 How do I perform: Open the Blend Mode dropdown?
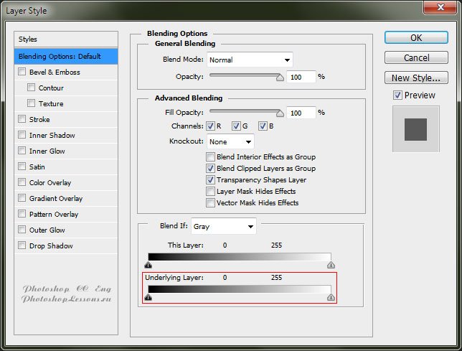(250, 60)
